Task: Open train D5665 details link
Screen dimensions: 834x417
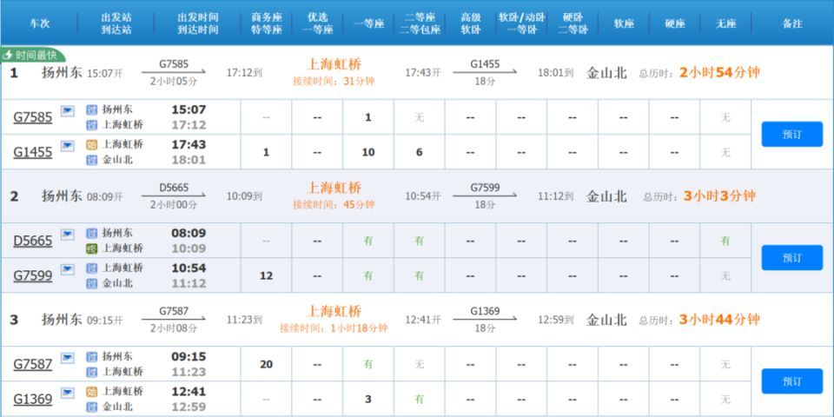Action: (x=33, y=241)
